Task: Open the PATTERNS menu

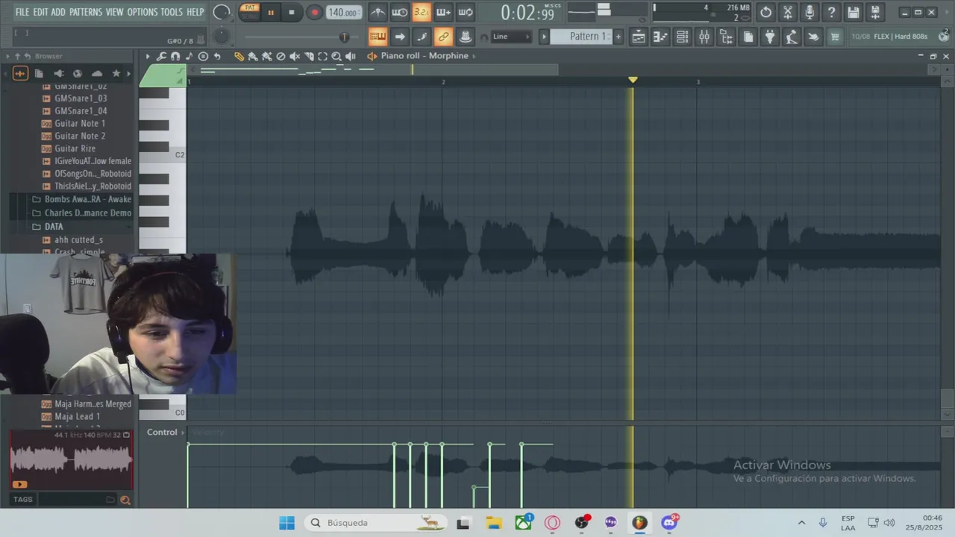Action: click(x=86, y=12)
